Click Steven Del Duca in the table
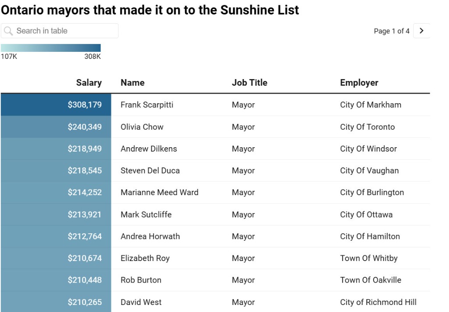449x312 pixels. [x=150, y=171]
